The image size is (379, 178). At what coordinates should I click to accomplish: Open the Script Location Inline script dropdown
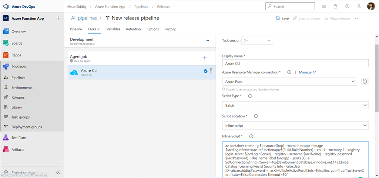pos(295,126)
